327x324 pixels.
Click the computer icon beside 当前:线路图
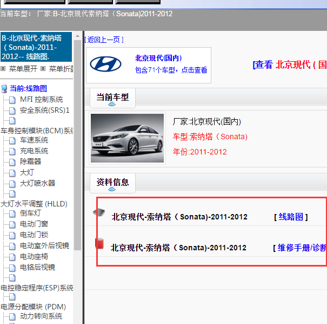pos(4,89)
